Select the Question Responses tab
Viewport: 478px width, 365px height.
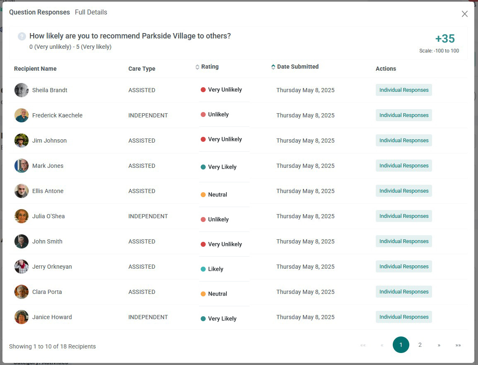click(39, 12)
